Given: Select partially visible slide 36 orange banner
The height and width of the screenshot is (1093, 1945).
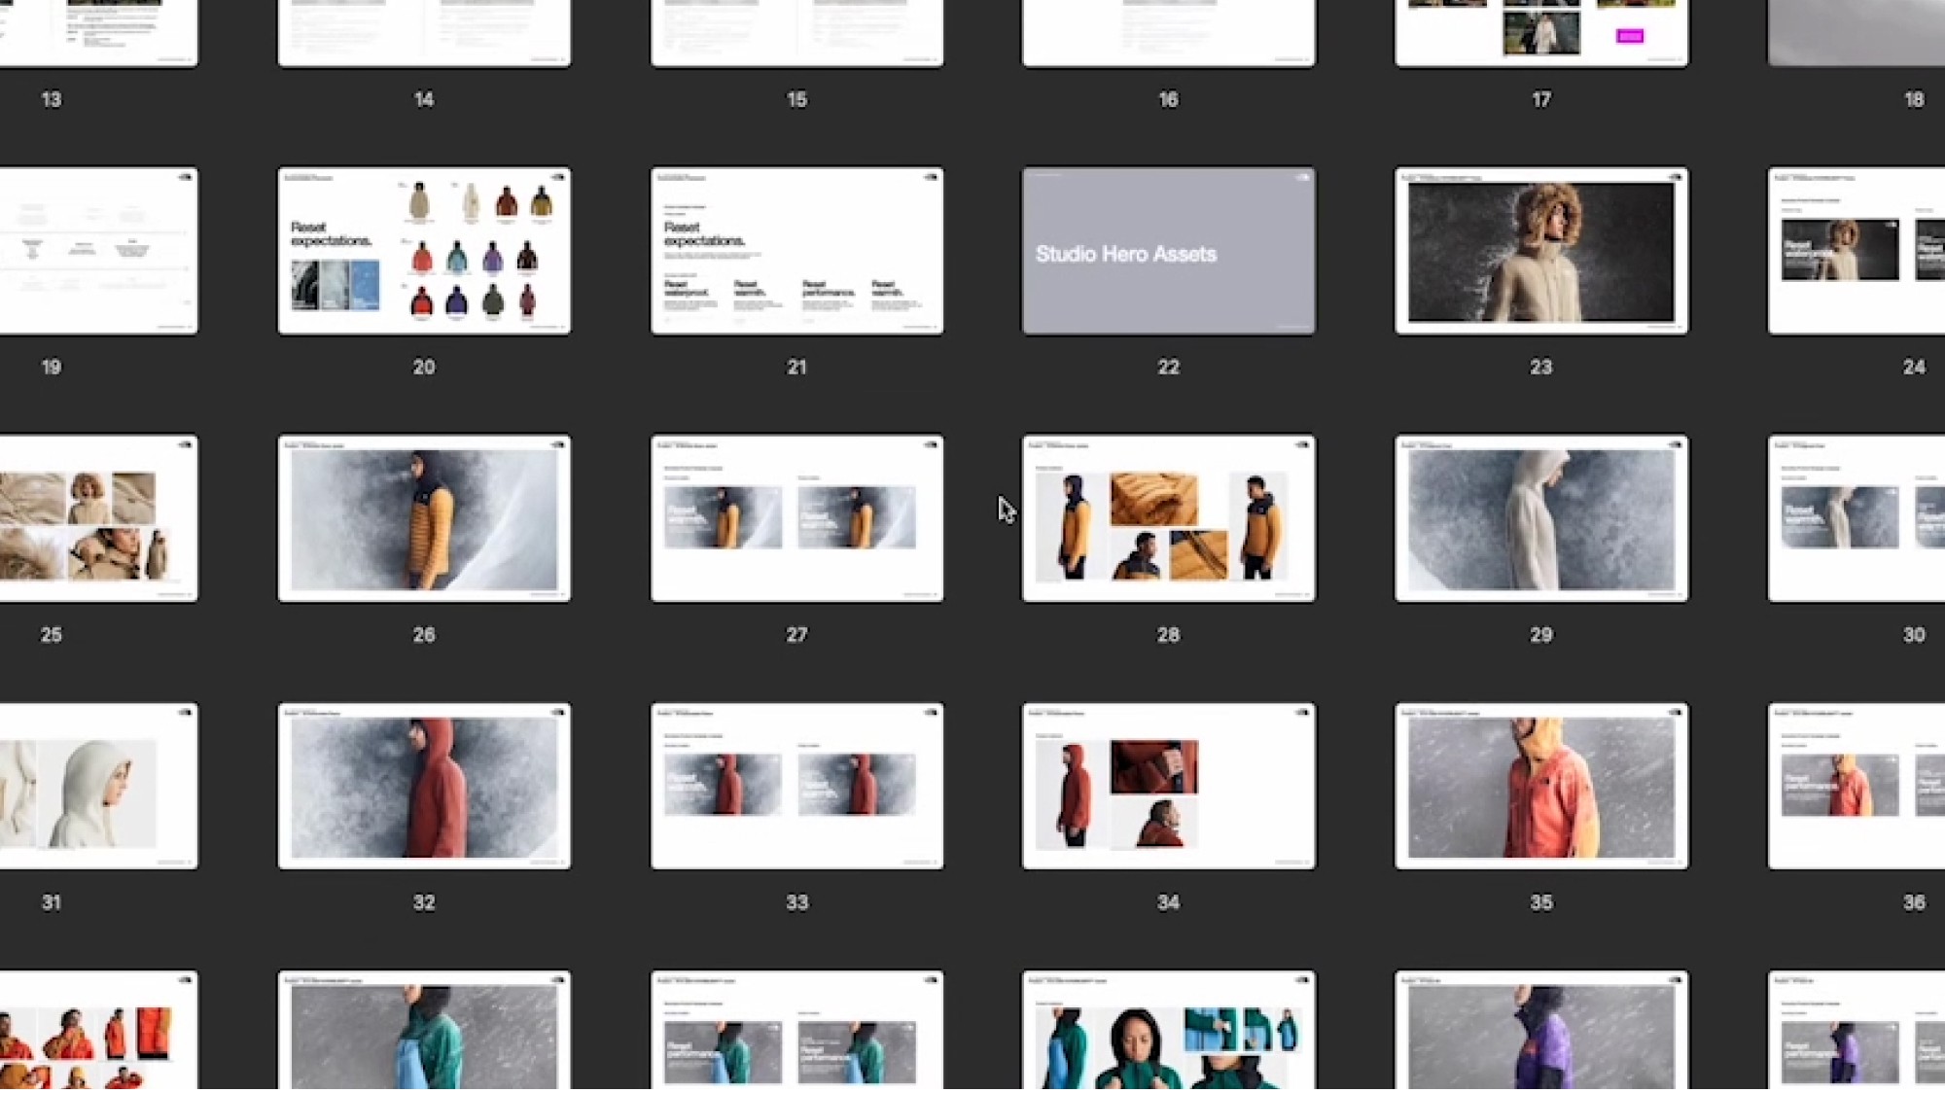Looking at the screenshot, I should [x=1856, y=786].
